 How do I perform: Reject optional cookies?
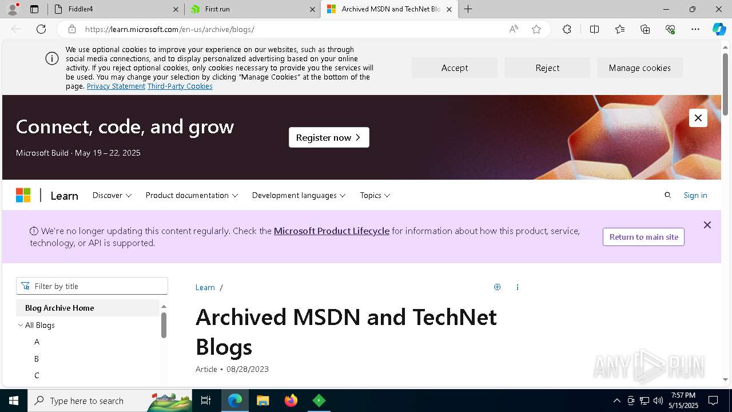547,68
